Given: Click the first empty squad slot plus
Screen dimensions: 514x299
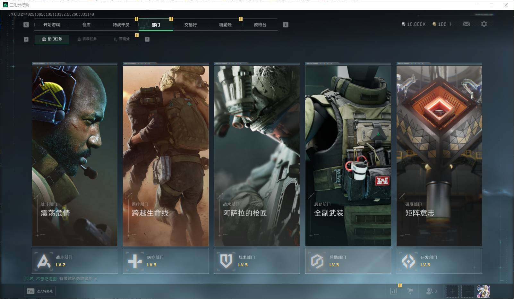Looking at the screenshot, I should 452,291.
